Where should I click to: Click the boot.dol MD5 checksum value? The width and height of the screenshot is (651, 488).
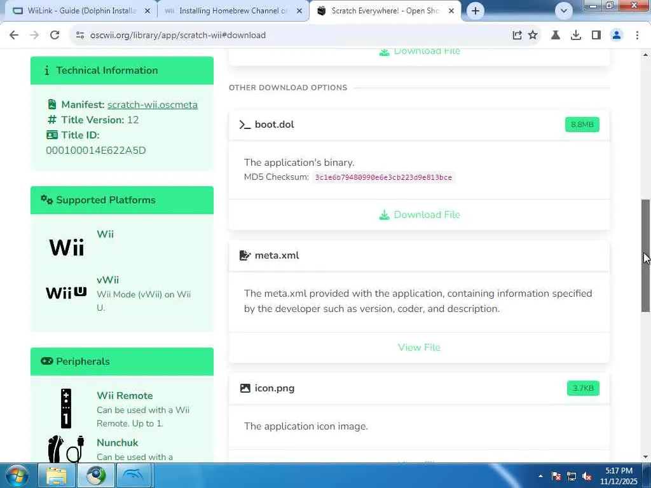click(383, 177)
